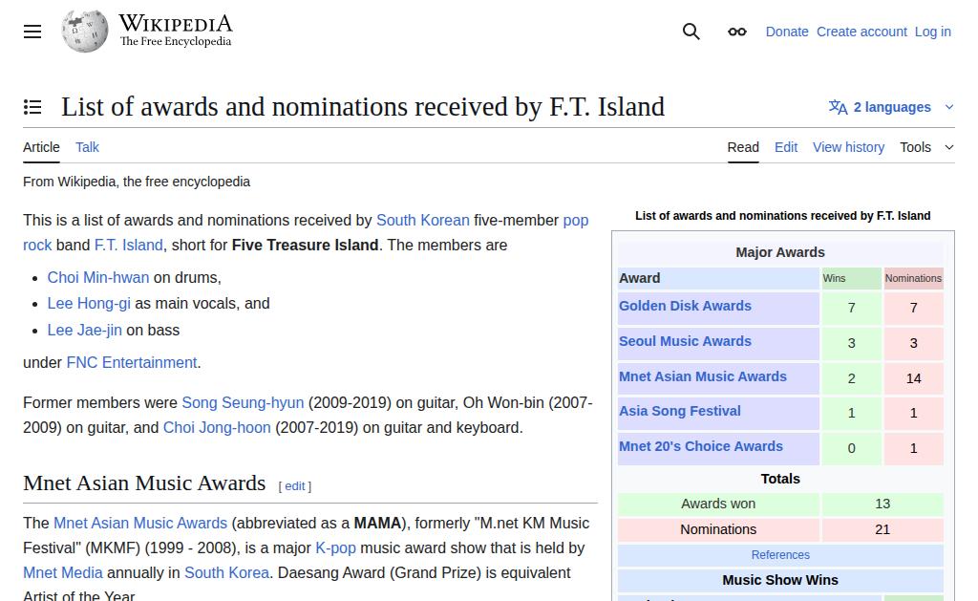Click Mnet Asian Music Awards nominations value 14
Screen dimensions: 978x601
[913, 378]
